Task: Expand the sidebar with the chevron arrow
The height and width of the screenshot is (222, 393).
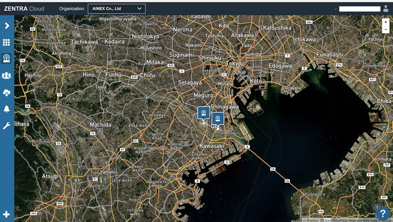Action: (x=7, y=26)
